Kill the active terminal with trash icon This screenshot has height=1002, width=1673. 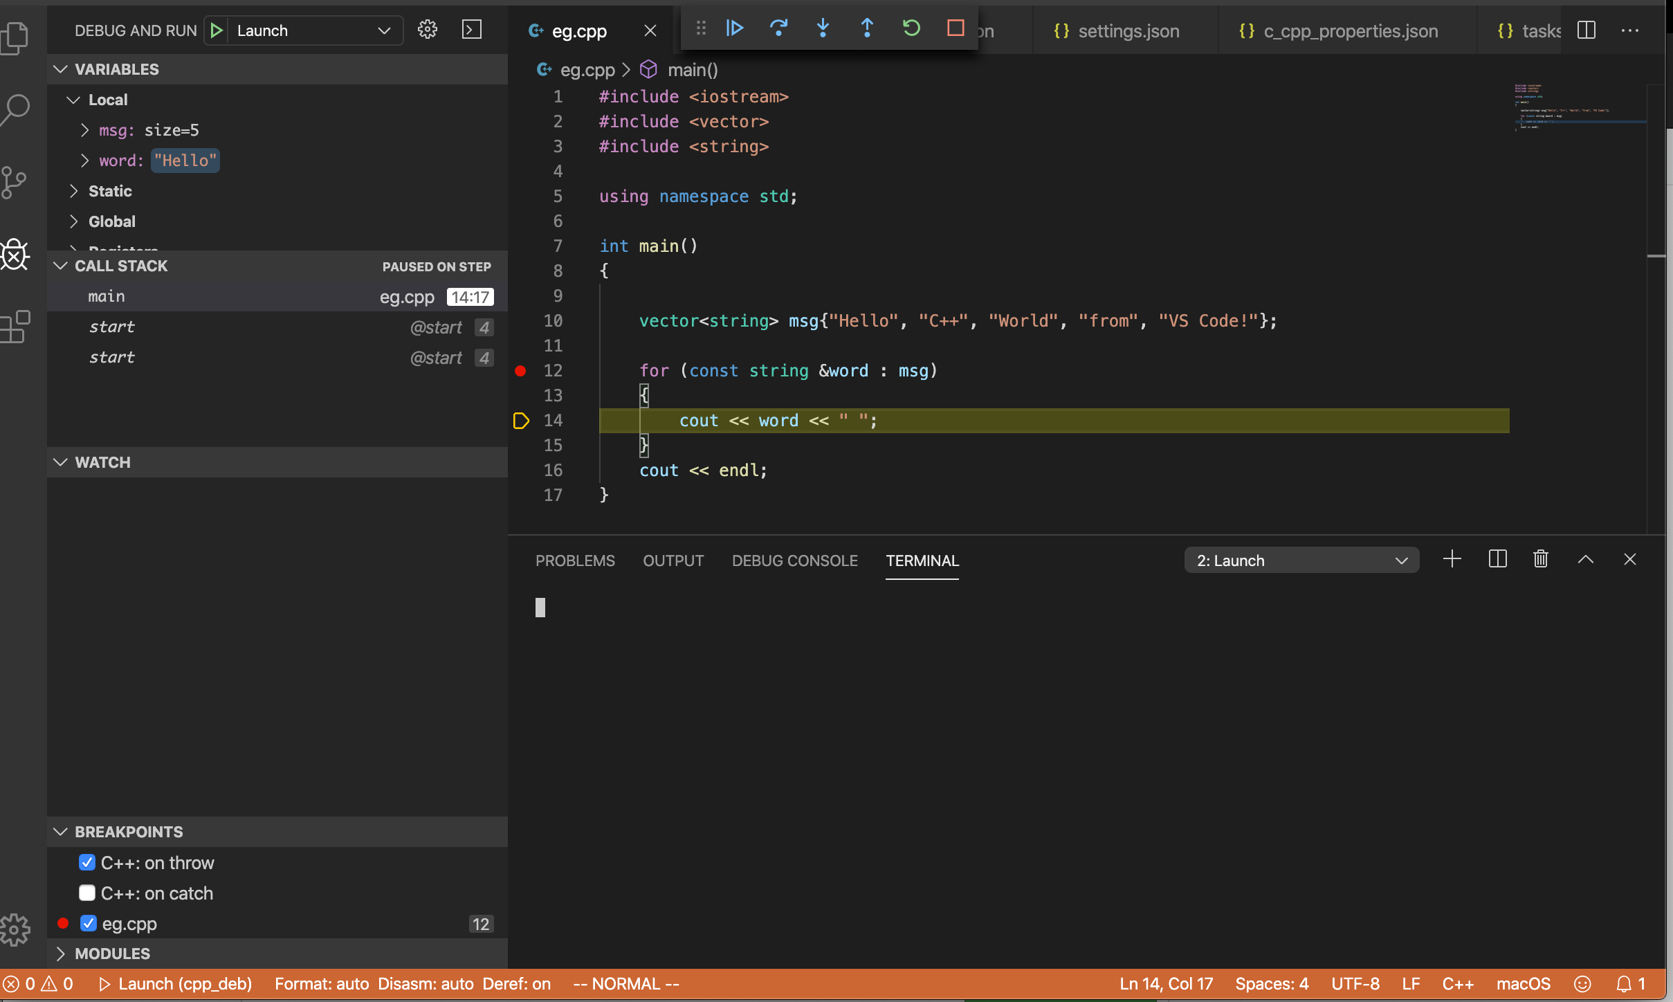click(1541, 559)
